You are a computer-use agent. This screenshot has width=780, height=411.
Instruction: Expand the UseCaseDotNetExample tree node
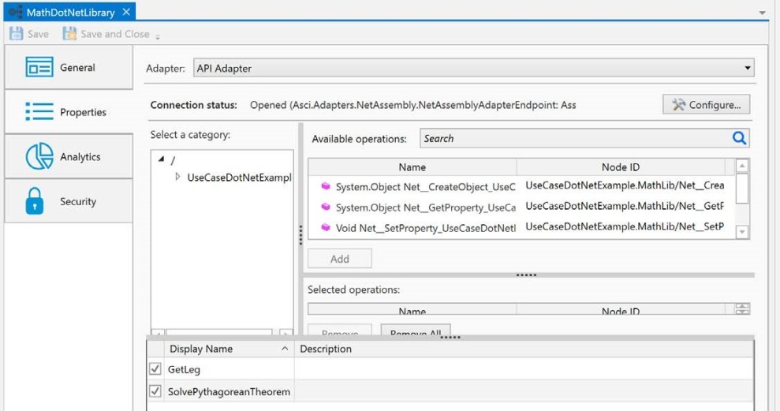tap(178, 177)
